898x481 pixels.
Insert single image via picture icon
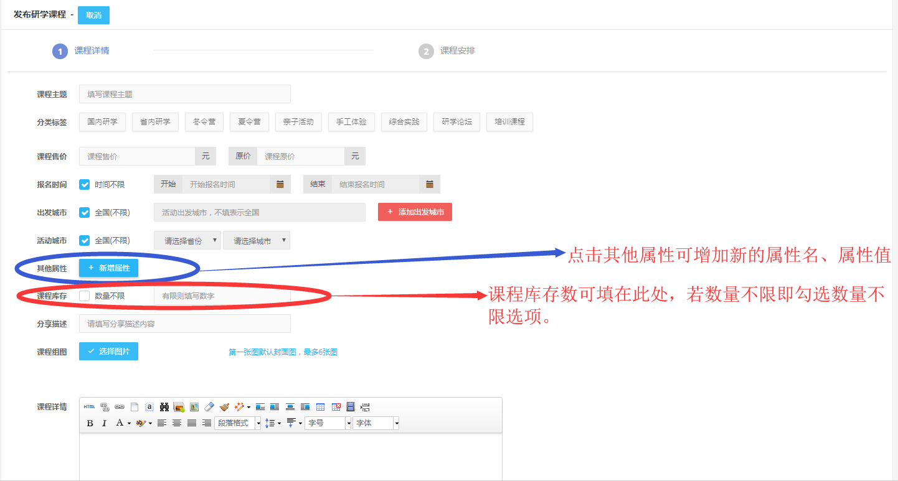[x=194, y=407]
